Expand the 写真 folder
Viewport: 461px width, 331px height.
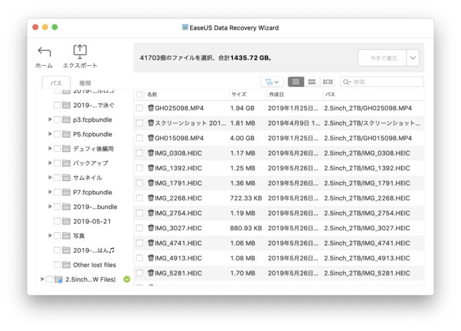point(50,236)
